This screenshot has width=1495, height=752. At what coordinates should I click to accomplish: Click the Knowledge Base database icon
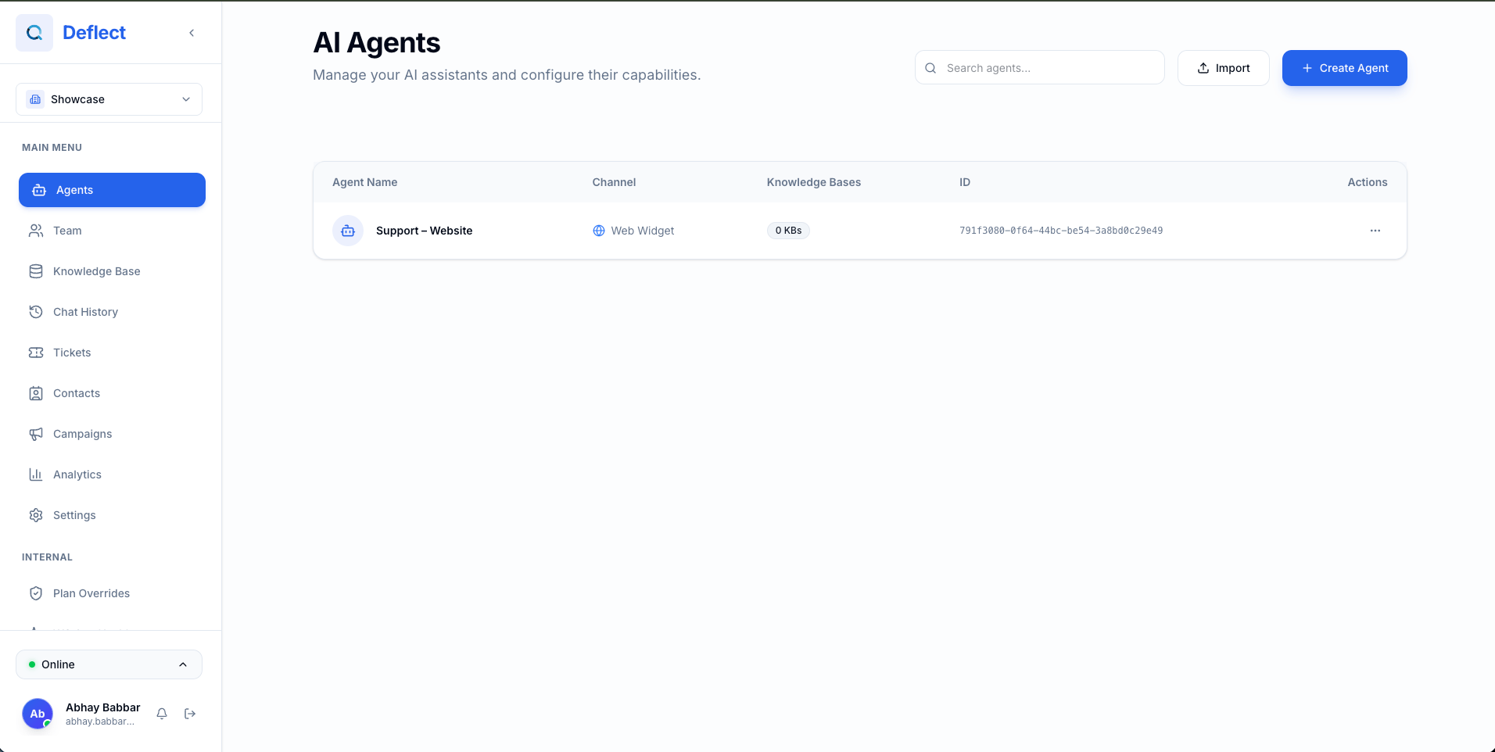pyautogui.click(x=36, y=271)
